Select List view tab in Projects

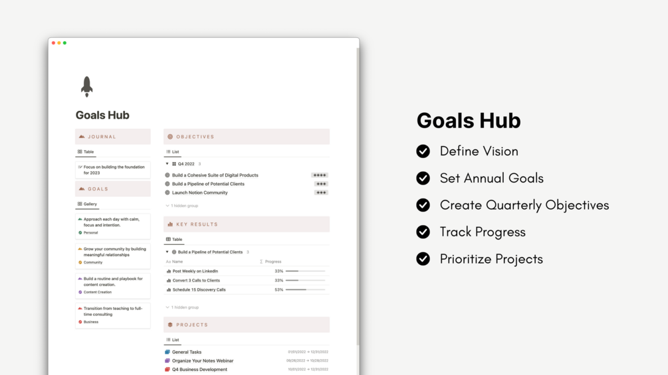pos(172,340)
